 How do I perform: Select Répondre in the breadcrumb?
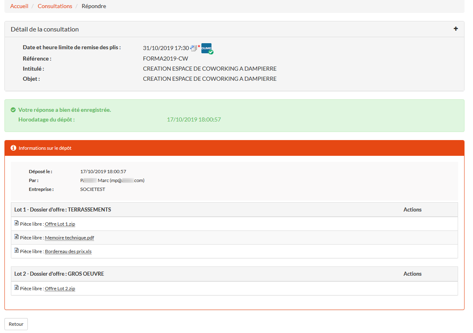pos(94,6)
